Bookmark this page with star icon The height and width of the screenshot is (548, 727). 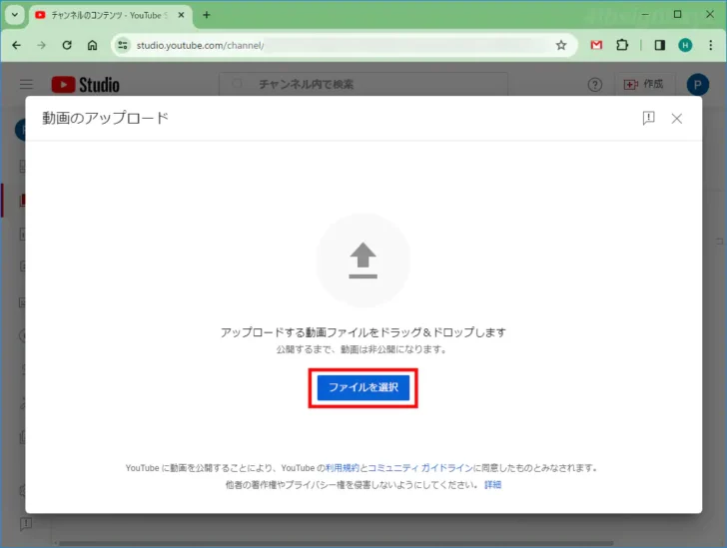pyautogui.click(x=561, y=45)
